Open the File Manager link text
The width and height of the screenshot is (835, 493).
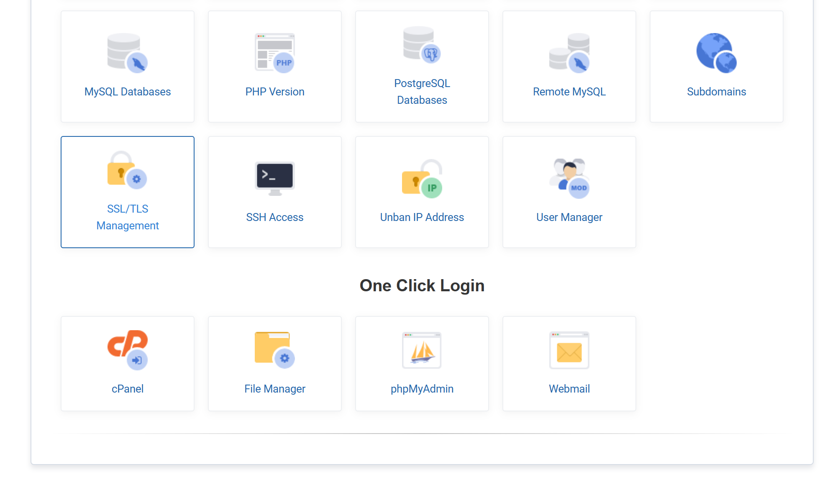[275, 389]
